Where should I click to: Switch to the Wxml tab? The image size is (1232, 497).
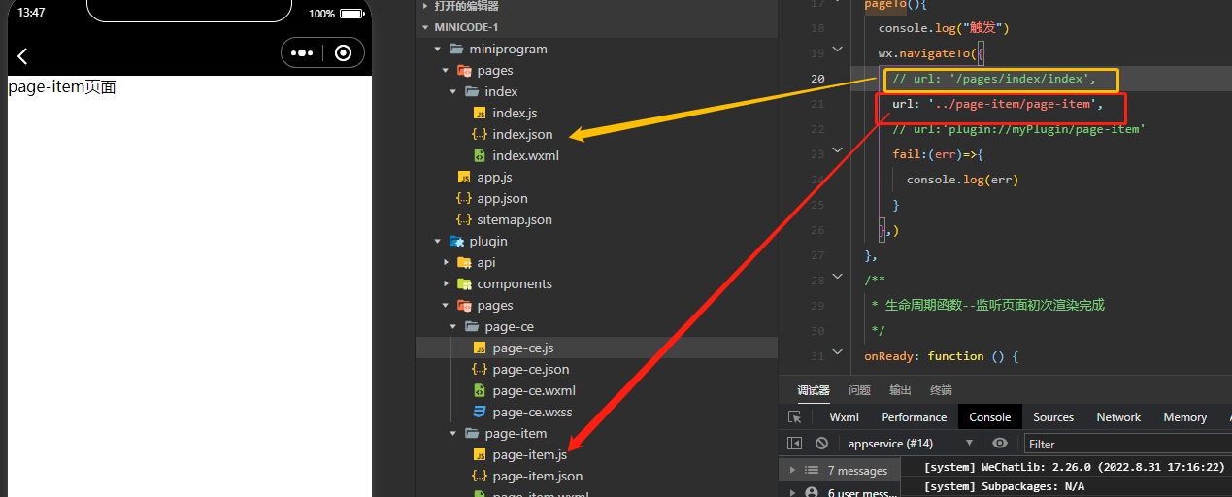845,417
